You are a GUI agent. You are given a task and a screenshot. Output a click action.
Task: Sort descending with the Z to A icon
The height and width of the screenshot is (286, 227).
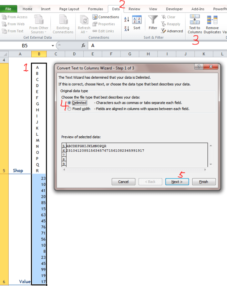click(x=126, y=28)
